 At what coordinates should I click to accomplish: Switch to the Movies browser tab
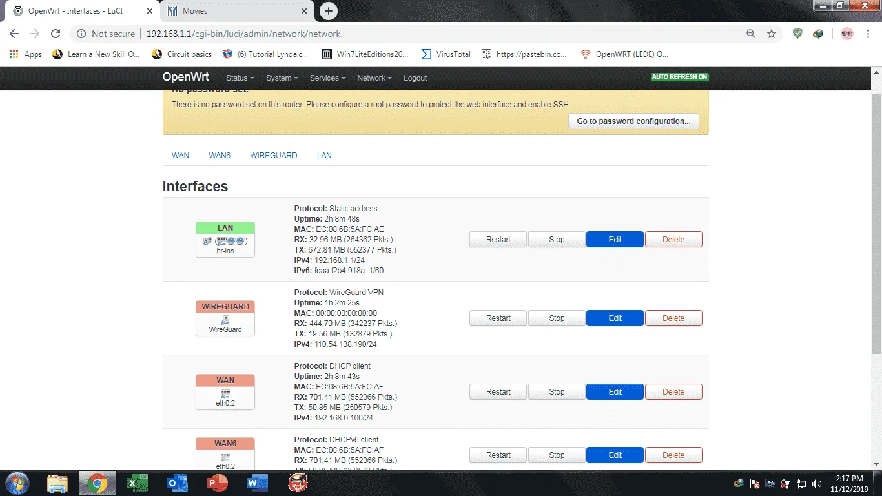[236, 11]
